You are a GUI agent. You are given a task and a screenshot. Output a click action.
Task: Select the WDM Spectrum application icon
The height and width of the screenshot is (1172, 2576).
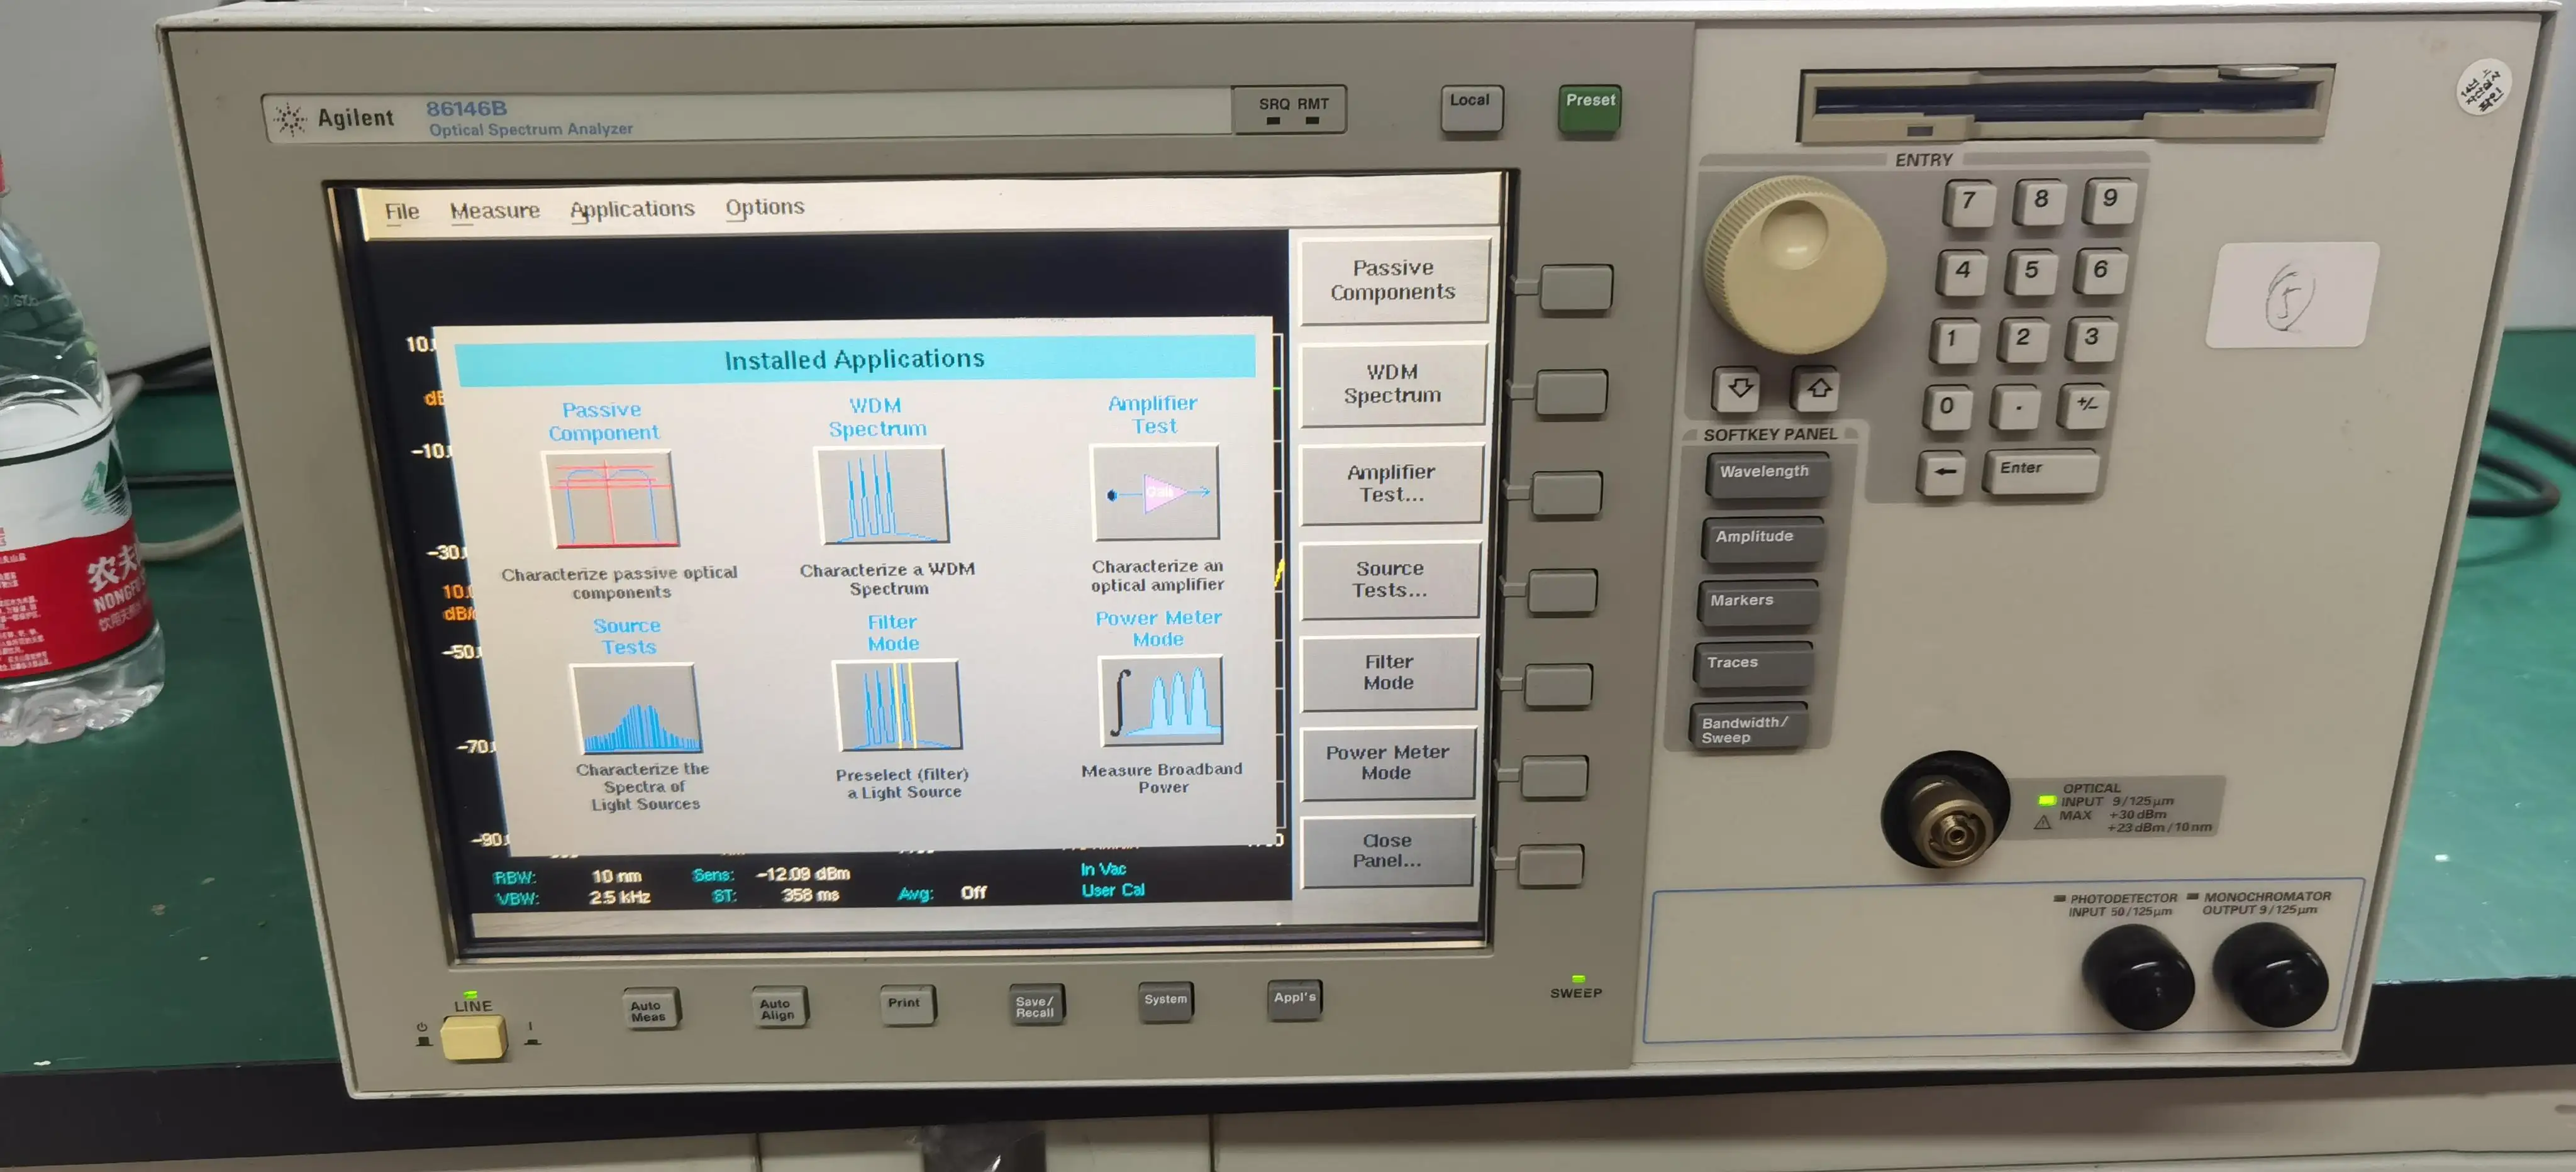tap(882, 495)
